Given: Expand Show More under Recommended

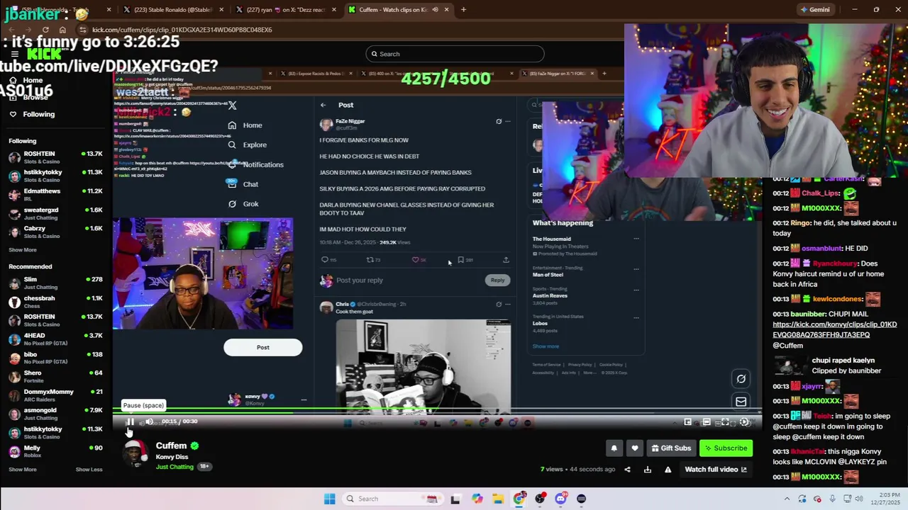Looking at the screenshot, I should [23, 470].
